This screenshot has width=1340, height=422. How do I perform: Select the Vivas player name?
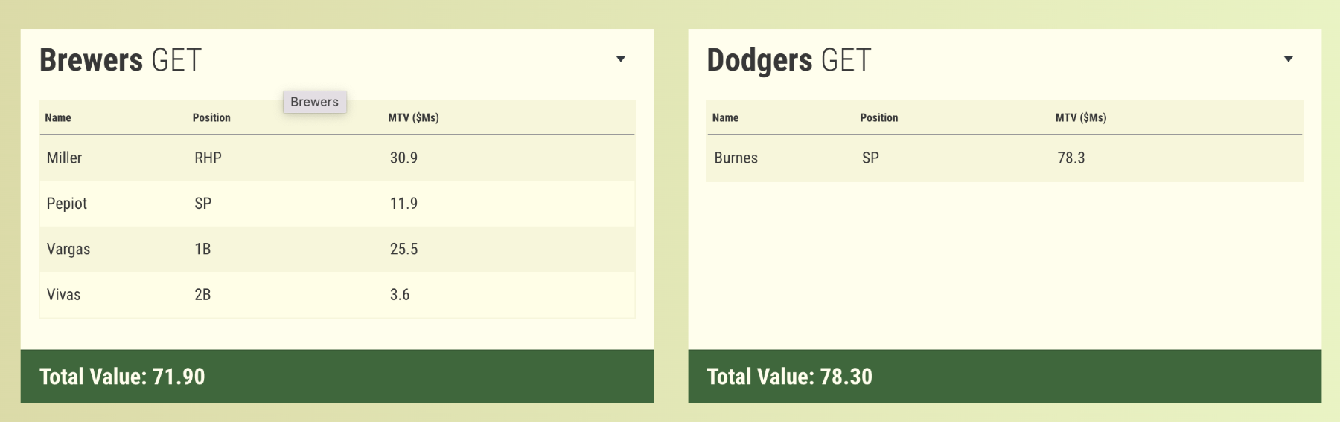pyautogui.click(x=63, y=295)
